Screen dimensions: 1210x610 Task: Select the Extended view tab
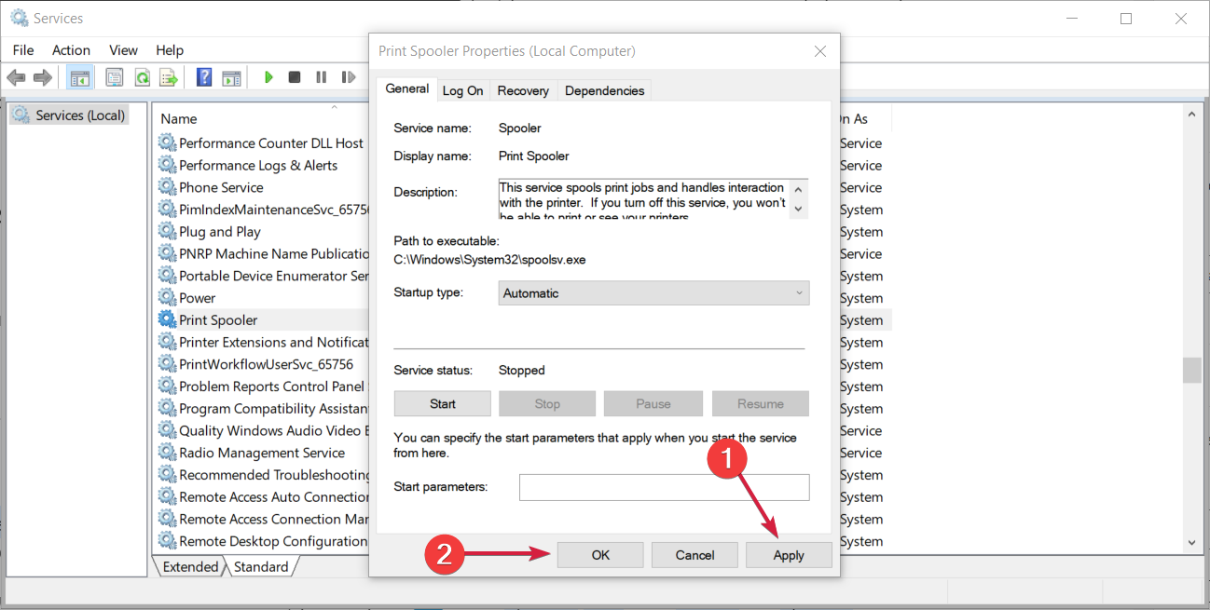click(190, 566)
